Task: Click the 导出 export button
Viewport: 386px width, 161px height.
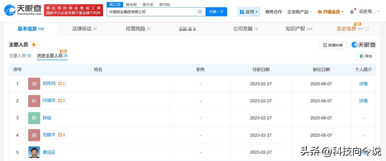Action: click(x=366, y=56)
